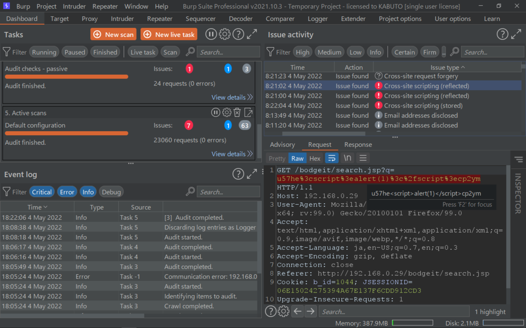Toggle the Low severity issue filter
Viewport: 526px width, 328px height.
[355, 52]
